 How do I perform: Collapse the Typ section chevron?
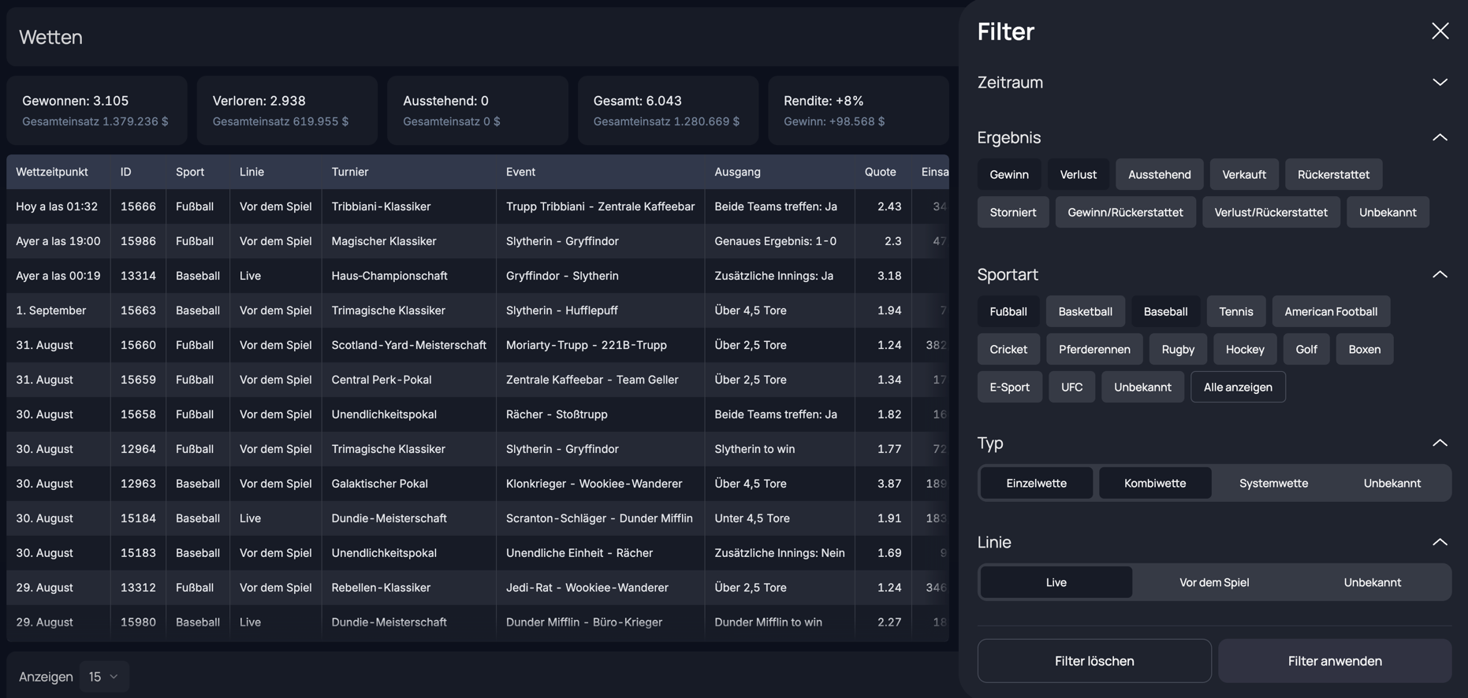[1440, 444]
